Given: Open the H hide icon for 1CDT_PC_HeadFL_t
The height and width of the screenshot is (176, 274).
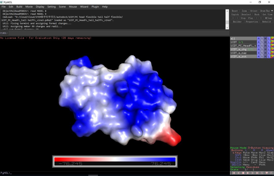Looking at the screenshot, I should (x=265, y=46).
